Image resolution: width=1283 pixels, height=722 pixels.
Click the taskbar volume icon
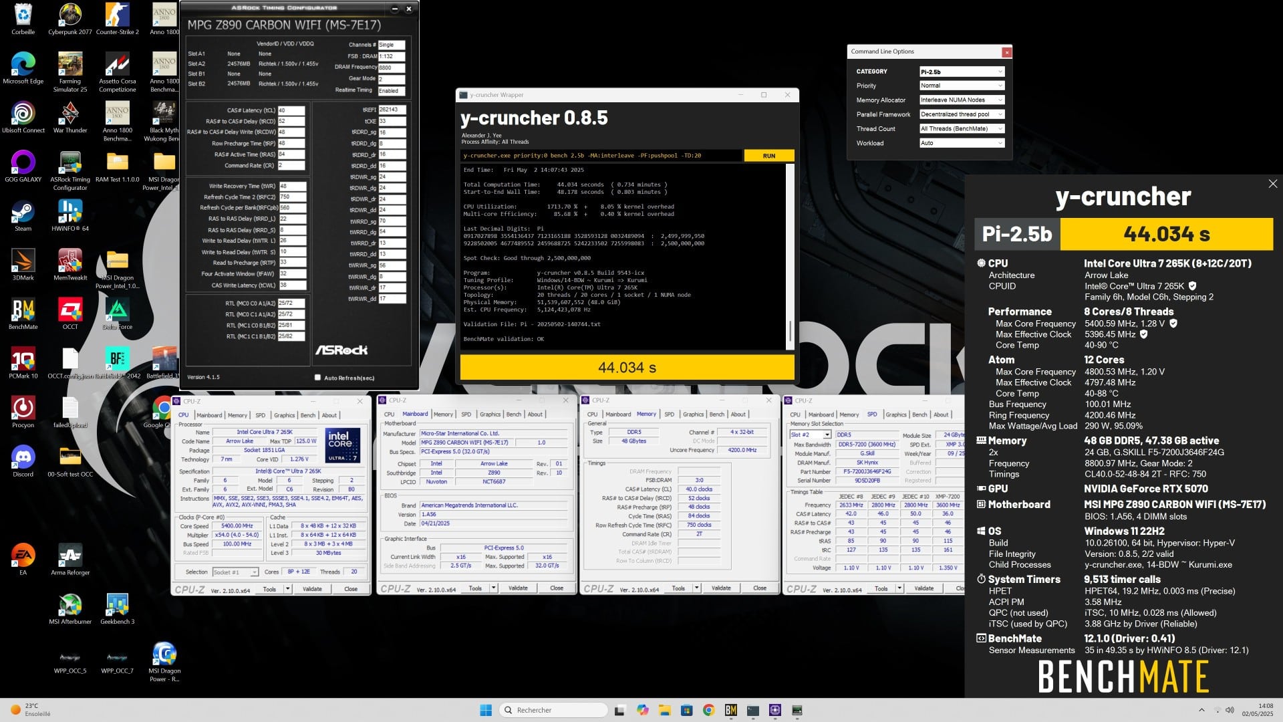click(1230, 710)
